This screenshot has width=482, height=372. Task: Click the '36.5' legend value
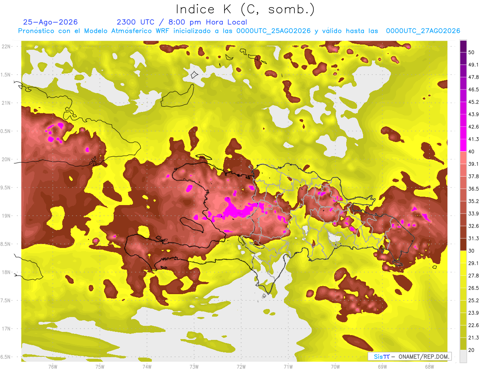point(474,189)
